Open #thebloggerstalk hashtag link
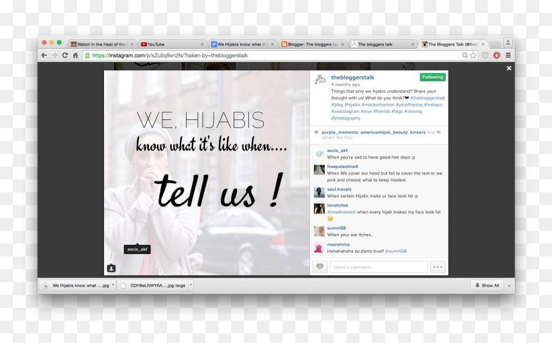The image size is (552, 343). coord(427,98)
